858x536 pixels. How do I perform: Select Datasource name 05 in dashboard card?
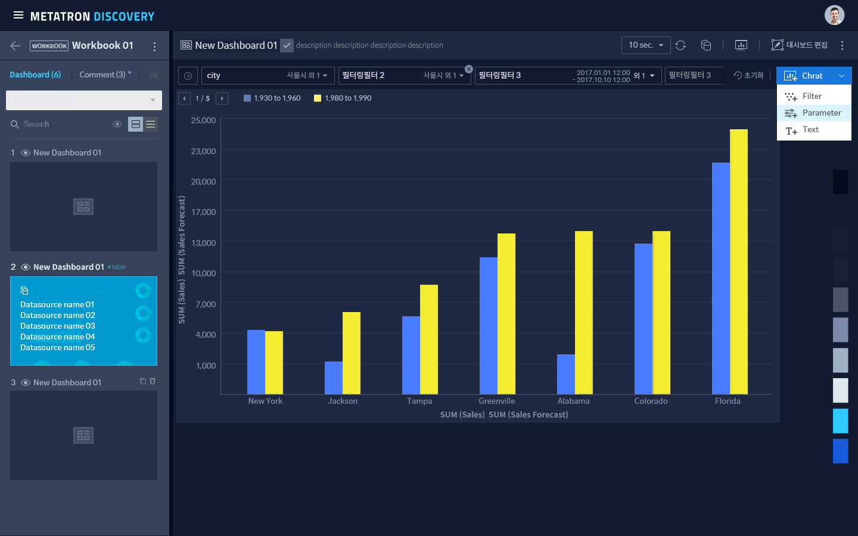coord(58,347)
